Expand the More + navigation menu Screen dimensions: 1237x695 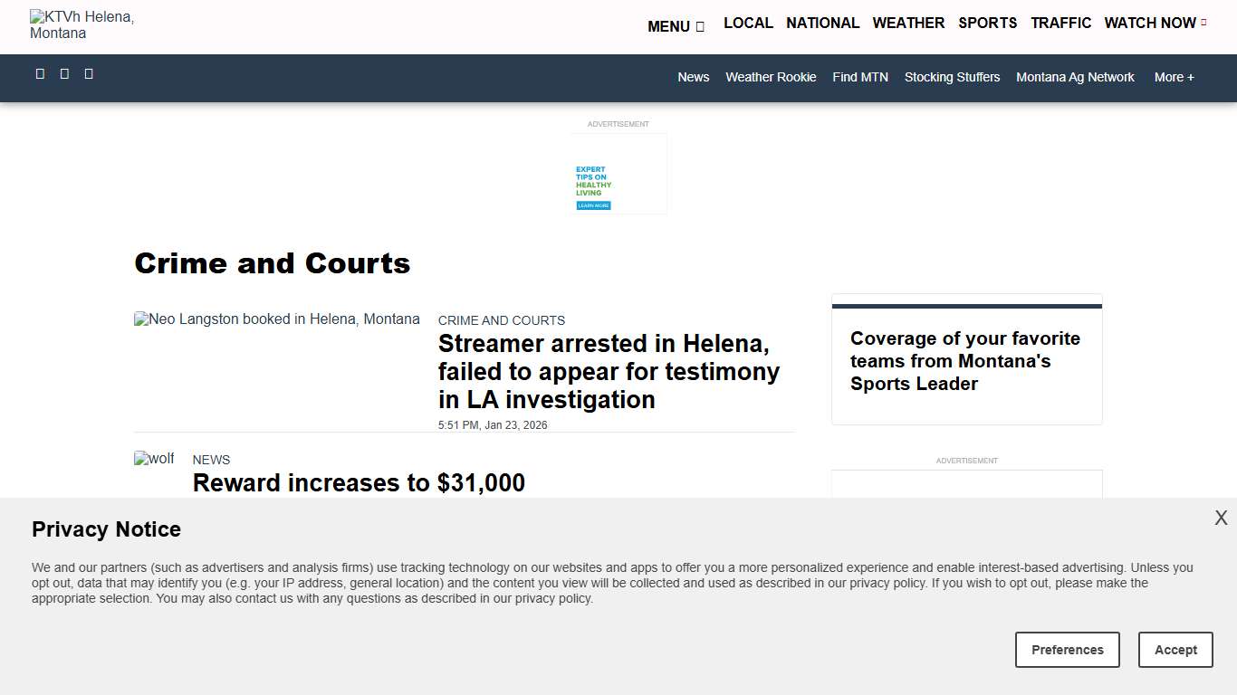pyautogui.click(x=1174, y=77)
